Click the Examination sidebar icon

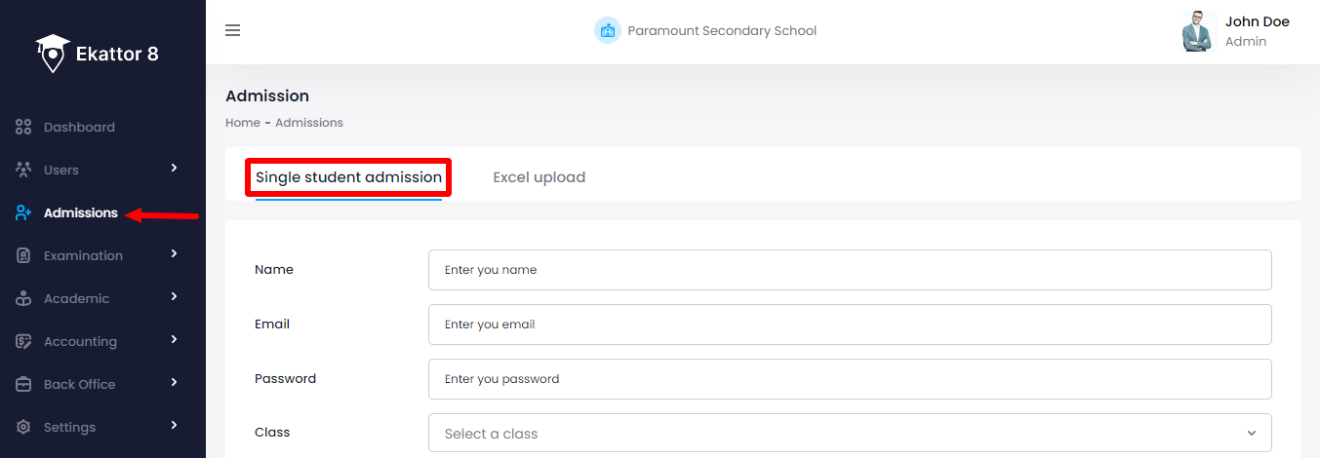pyautogui.click(x=24, y=255)
